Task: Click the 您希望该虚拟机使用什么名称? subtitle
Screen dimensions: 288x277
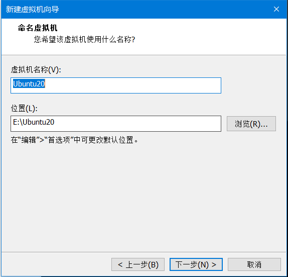Action: [x=84, y=39]
